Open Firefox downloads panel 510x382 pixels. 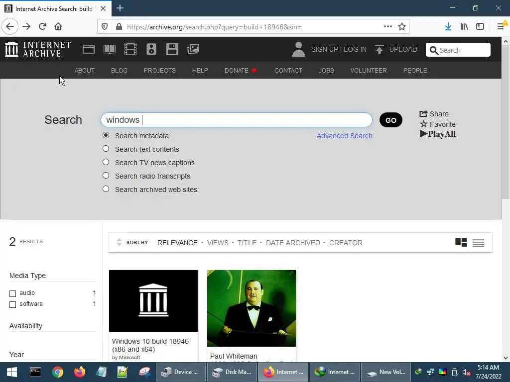coord(448,27)
